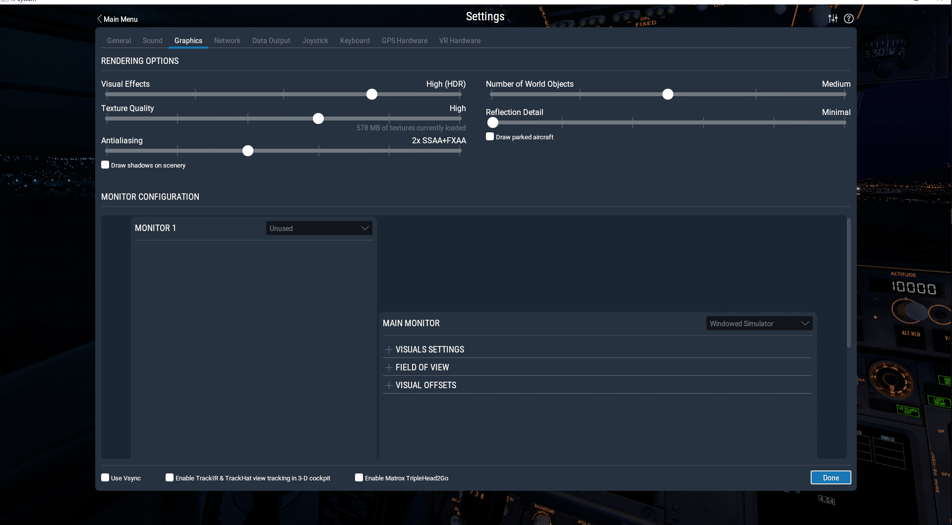Open the settings sliders icon in header

pos(833,18)
